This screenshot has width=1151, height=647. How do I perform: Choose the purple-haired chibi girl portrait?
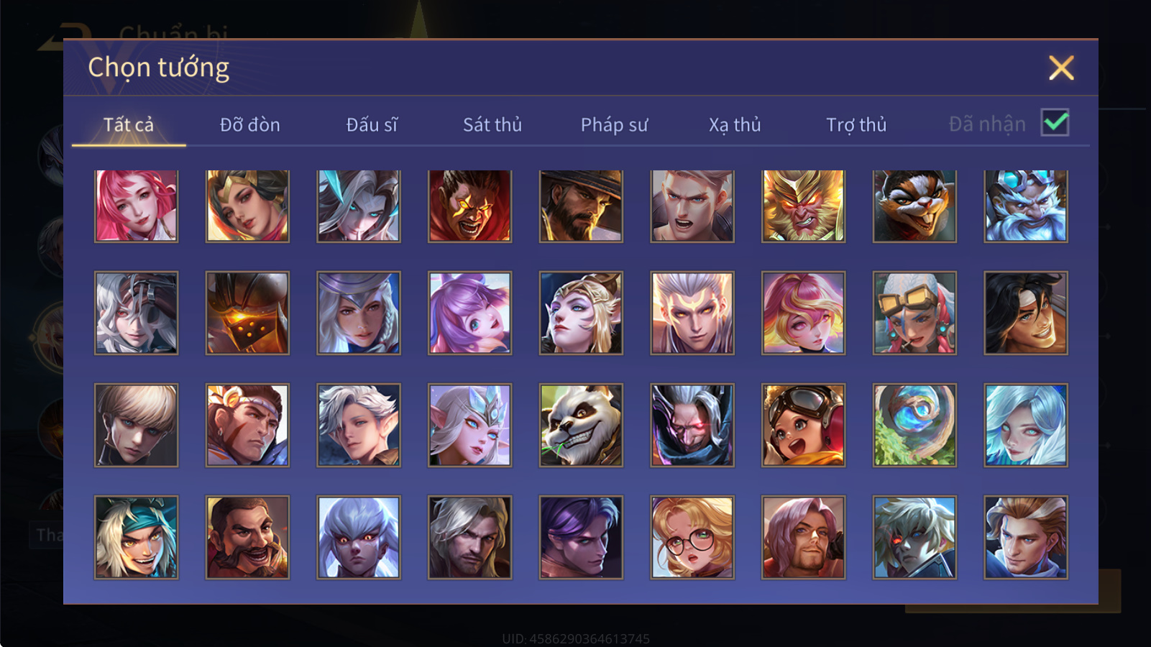click(x=470, y=313)
